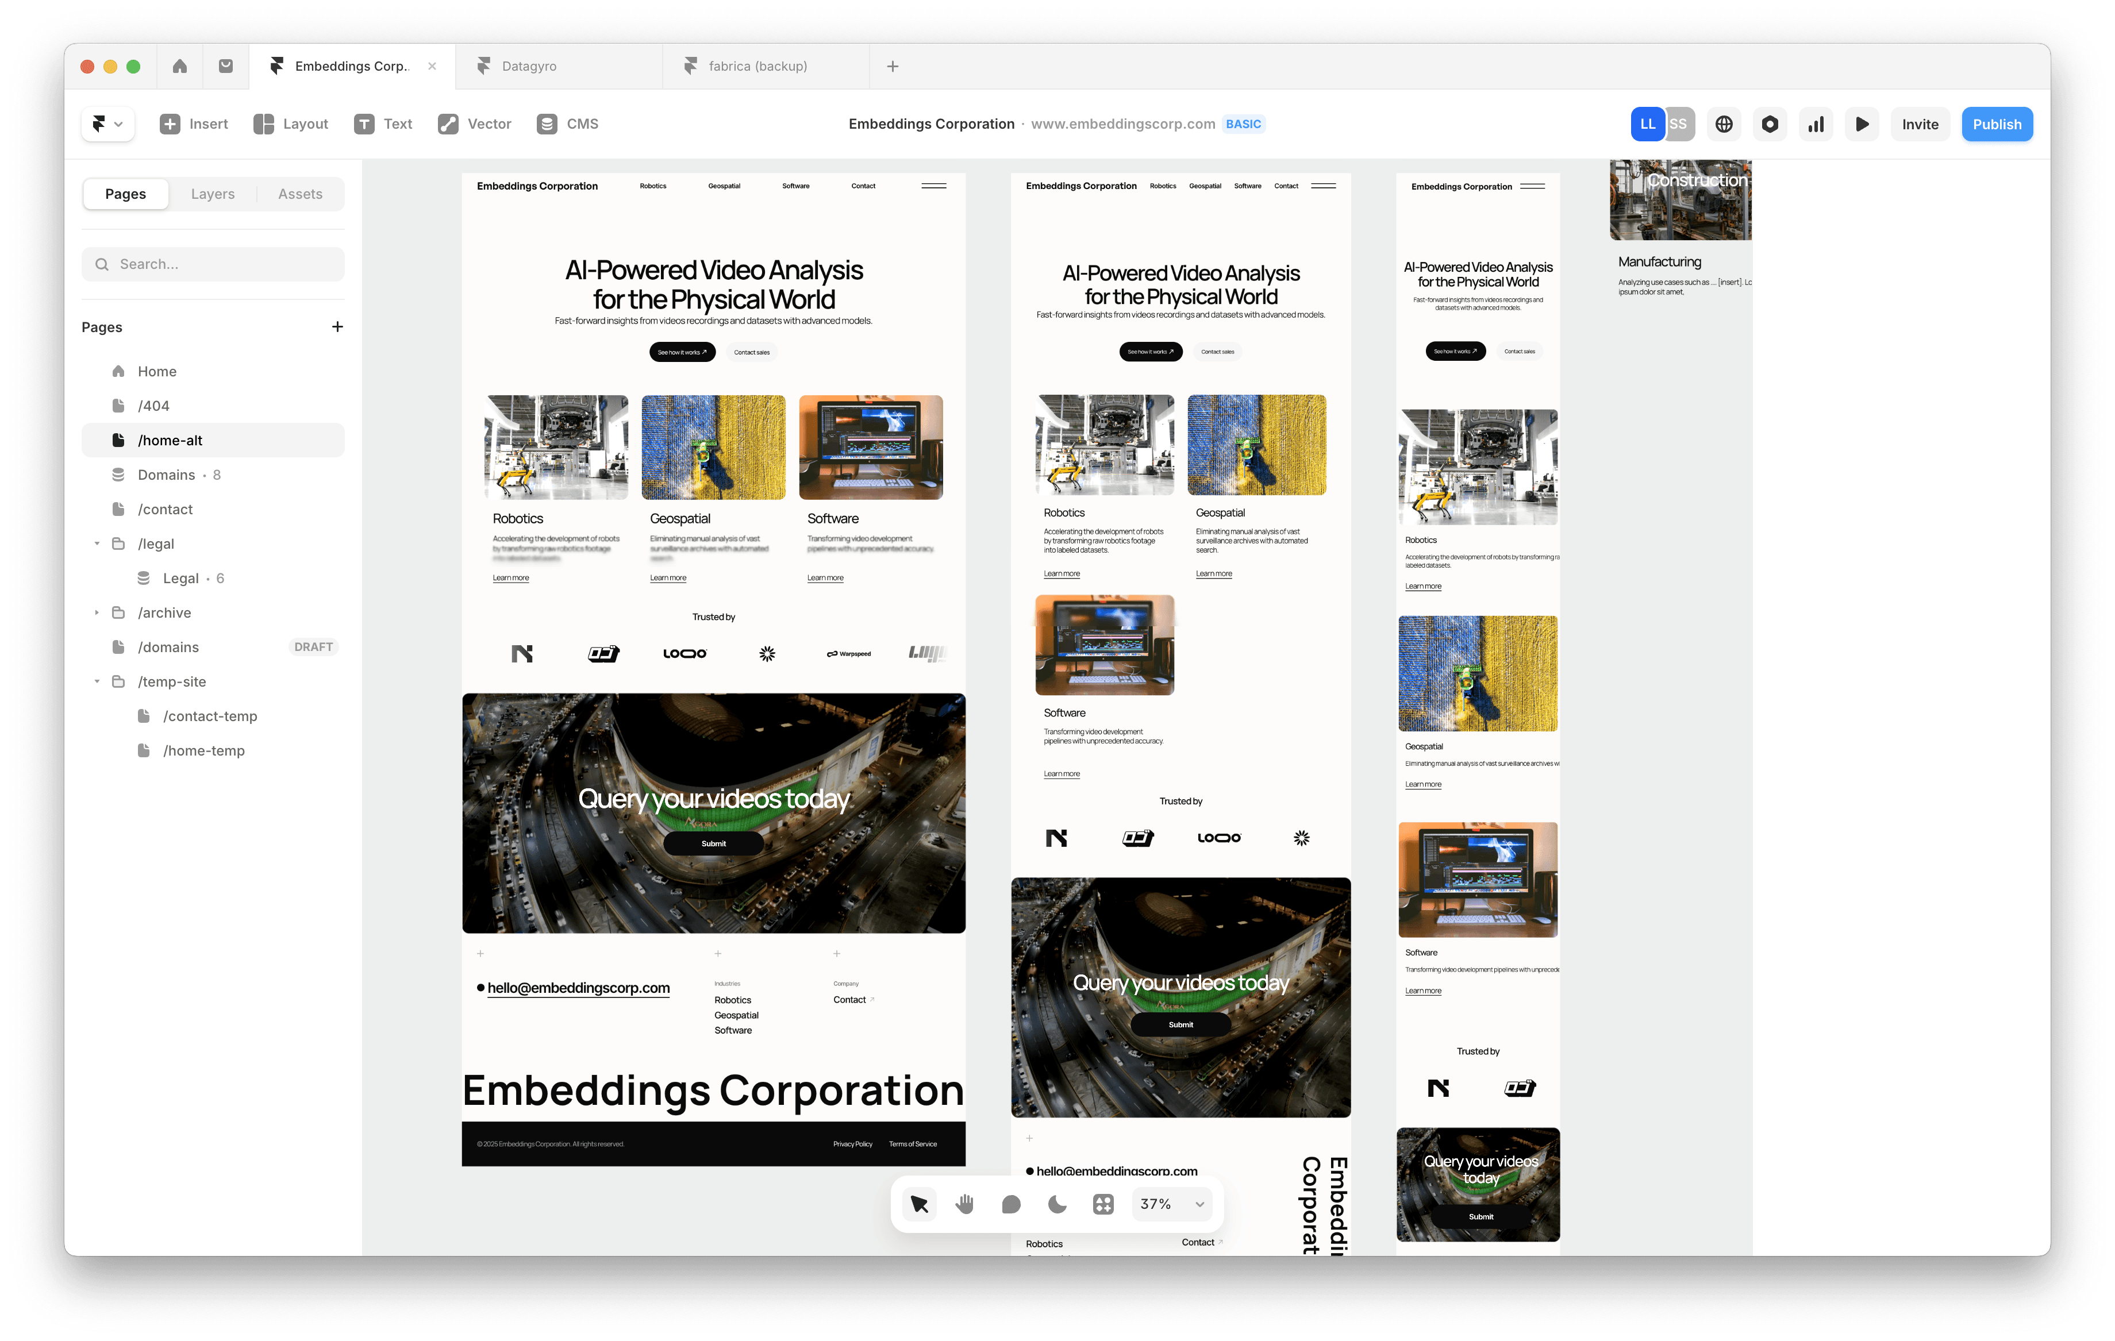Click the Invite button
The image size is (2115, 1341).
point(1920,124)
